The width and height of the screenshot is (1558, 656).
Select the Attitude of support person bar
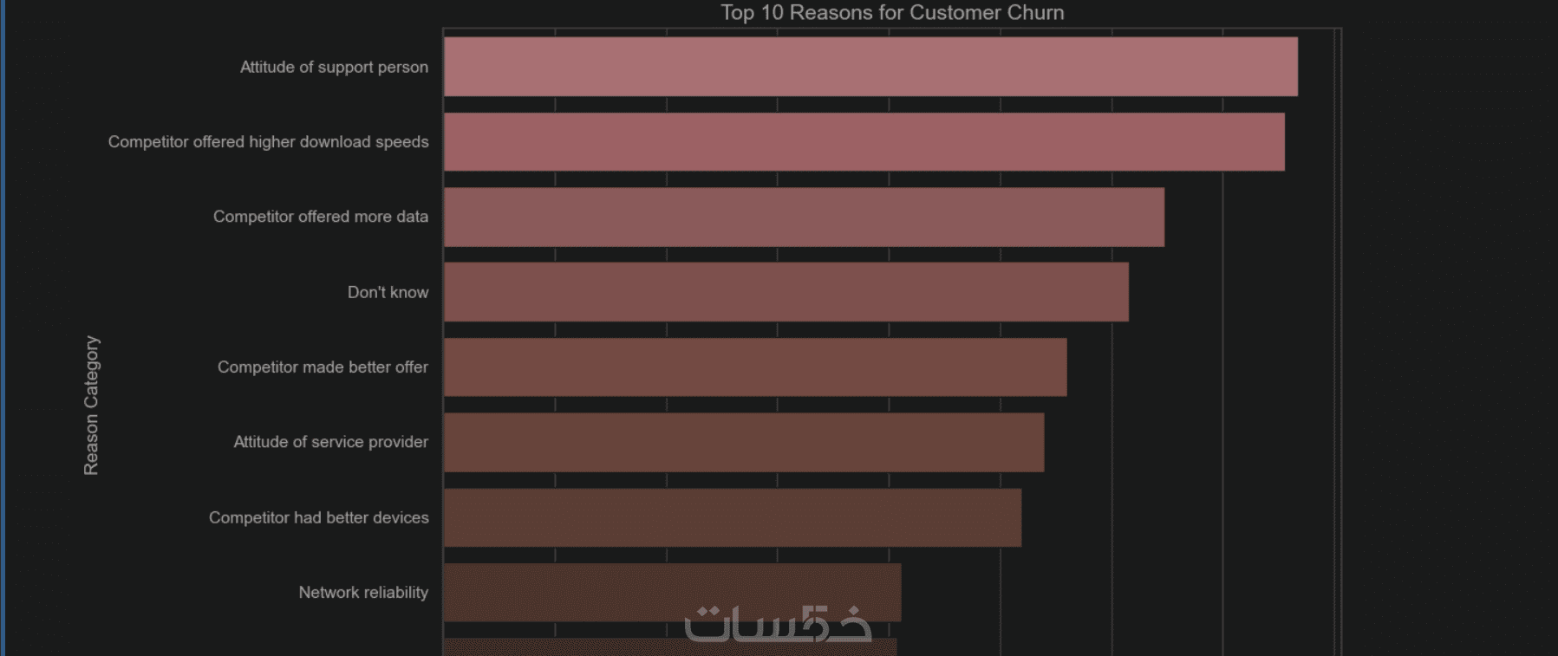pyautogui.click(x=870, y=67)
